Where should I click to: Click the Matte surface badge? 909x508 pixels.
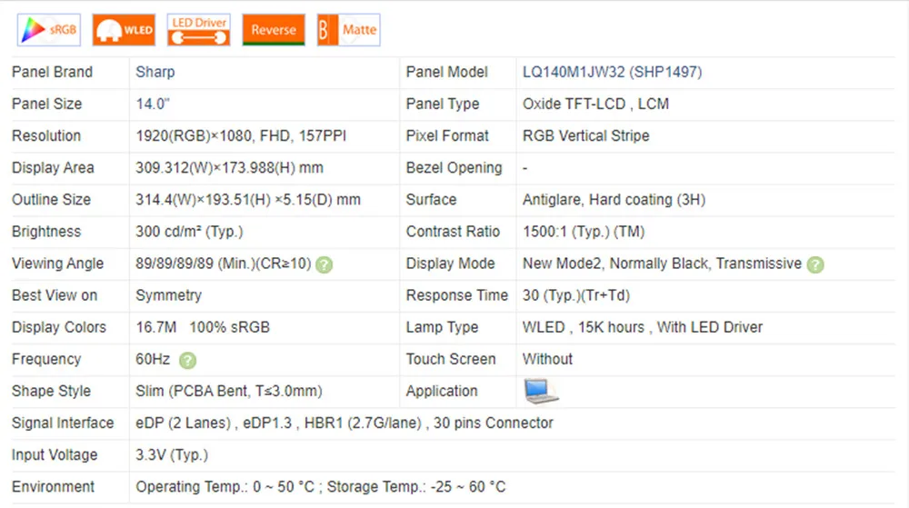pyautogui.click(x=348, y=30)
